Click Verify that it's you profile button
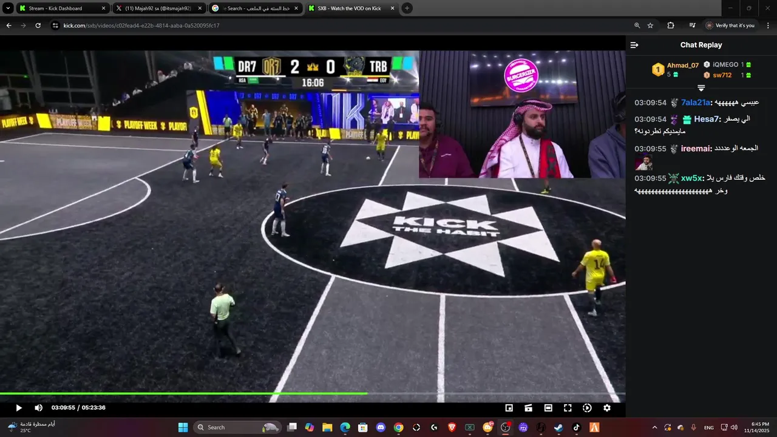This screenshot has width=777, height=437. tap(730, 25)
